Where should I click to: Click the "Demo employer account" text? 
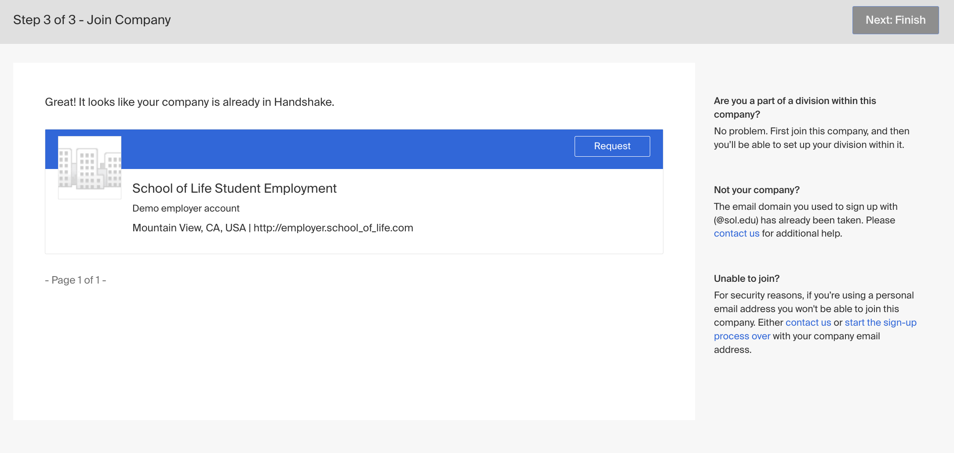point(186,208)
